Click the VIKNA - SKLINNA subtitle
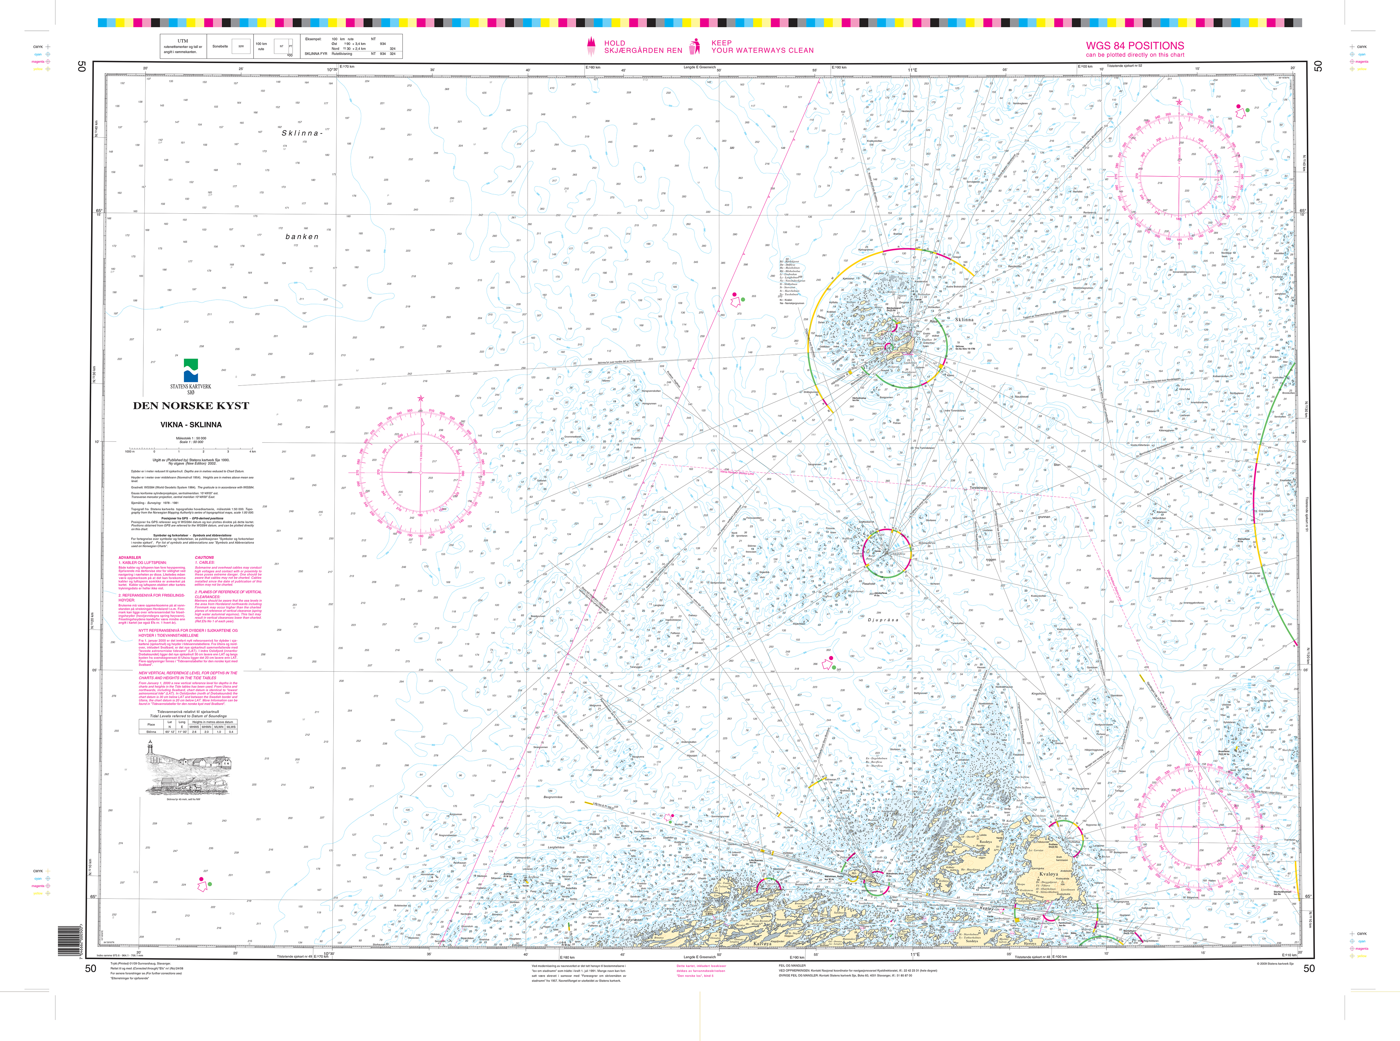 [x=191, y=425]
